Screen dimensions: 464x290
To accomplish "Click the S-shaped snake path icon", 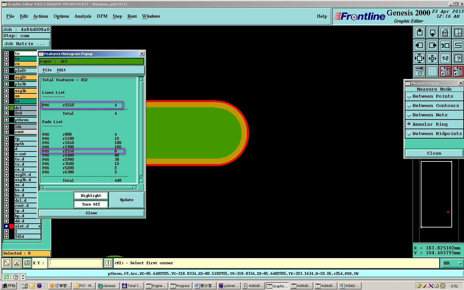I will 458,45.
